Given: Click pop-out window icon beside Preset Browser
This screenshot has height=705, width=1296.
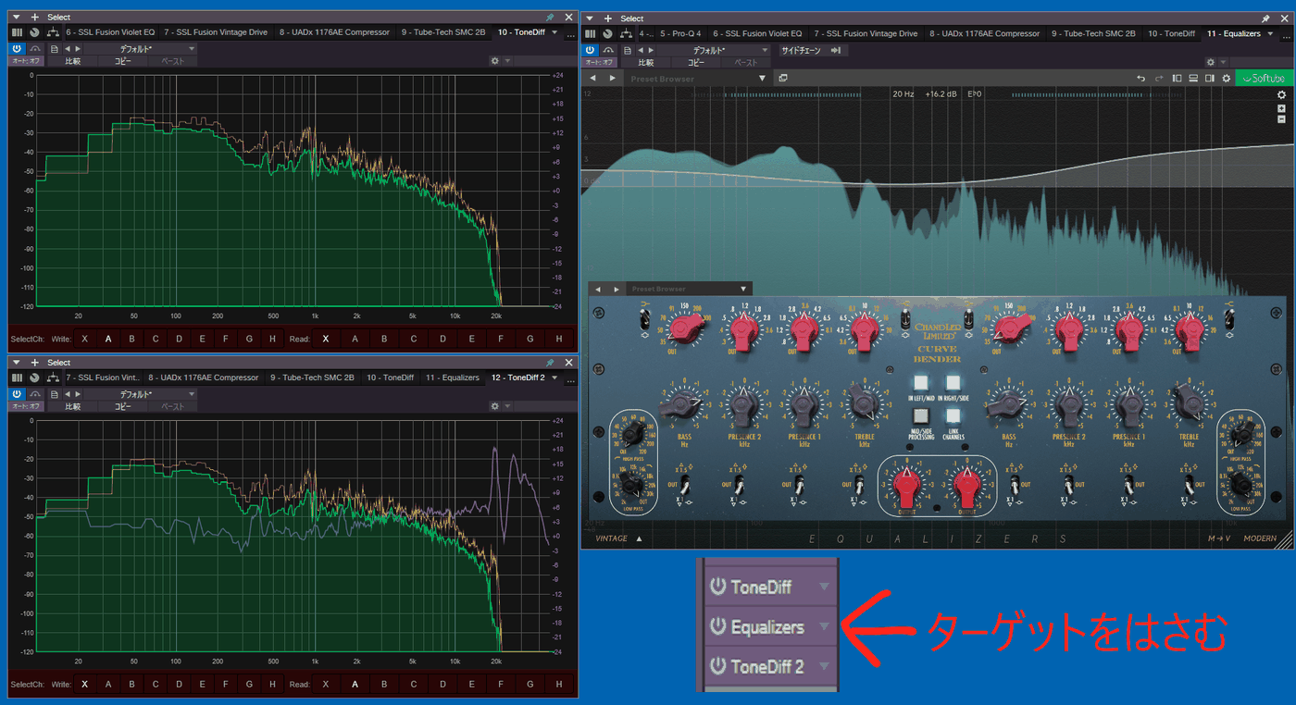Looking at the screenshot, I should click(x=783, y=79).
